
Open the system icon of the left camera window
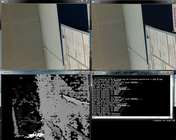pyautogui.click(x=2, y=1)
